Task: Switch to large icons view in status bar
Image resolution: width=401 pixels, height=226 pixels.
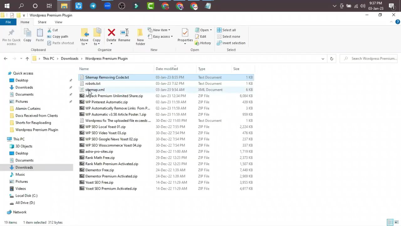Action: (396, 222)
